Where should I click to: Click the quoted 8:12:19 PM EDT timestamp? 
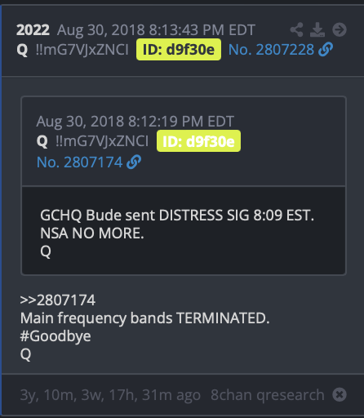(x=181, y=121)
